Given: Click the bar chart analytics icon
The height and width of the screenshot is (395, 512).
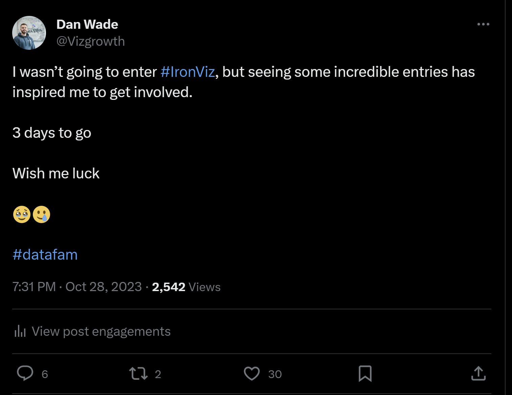Looking at the screenshot, I should click(x=20, y=331).
